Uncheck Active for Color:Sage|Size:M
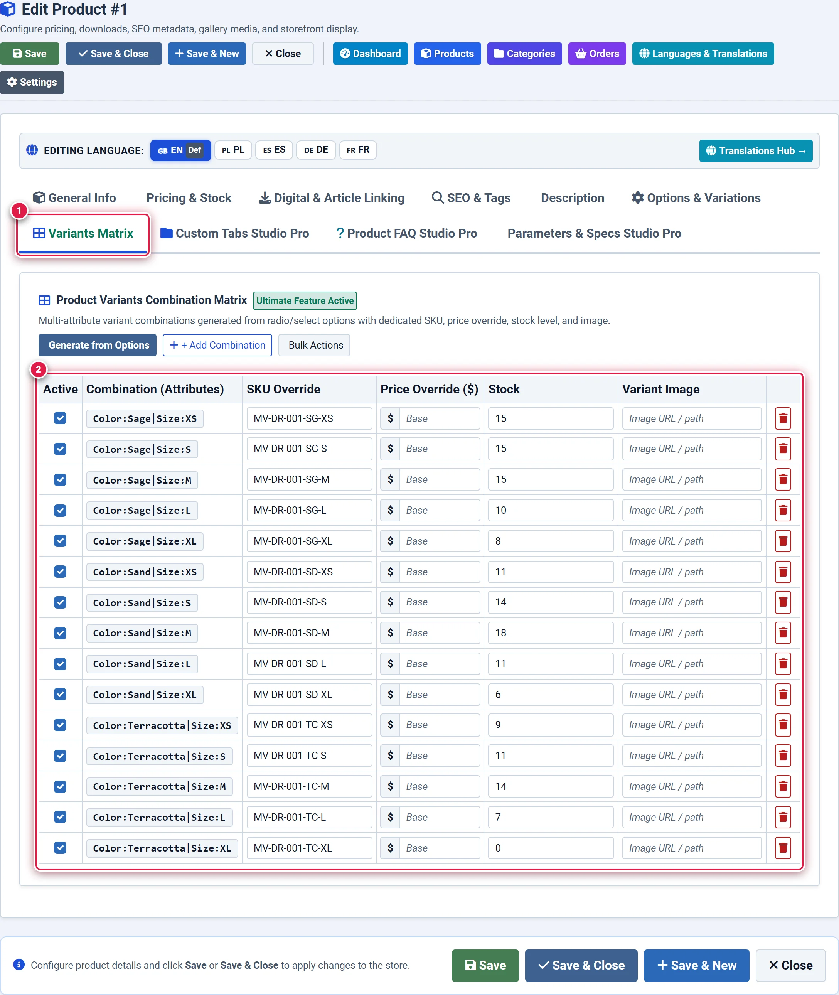This screenshot has height=995, width=839. [60, 479]
